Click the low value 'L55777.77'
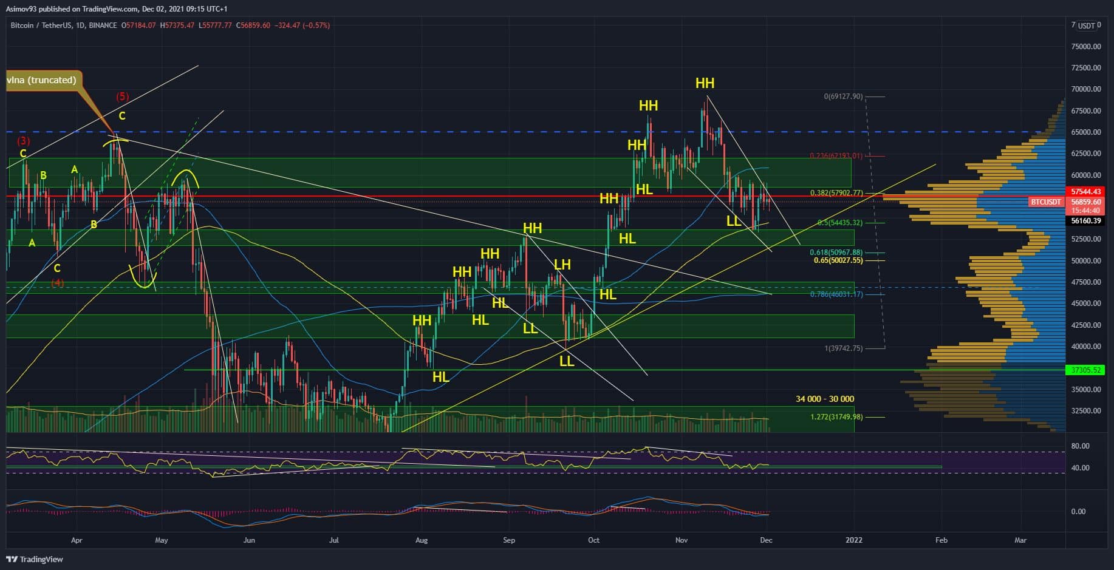Screen dimensions: 1114x570 pos(215,25)
